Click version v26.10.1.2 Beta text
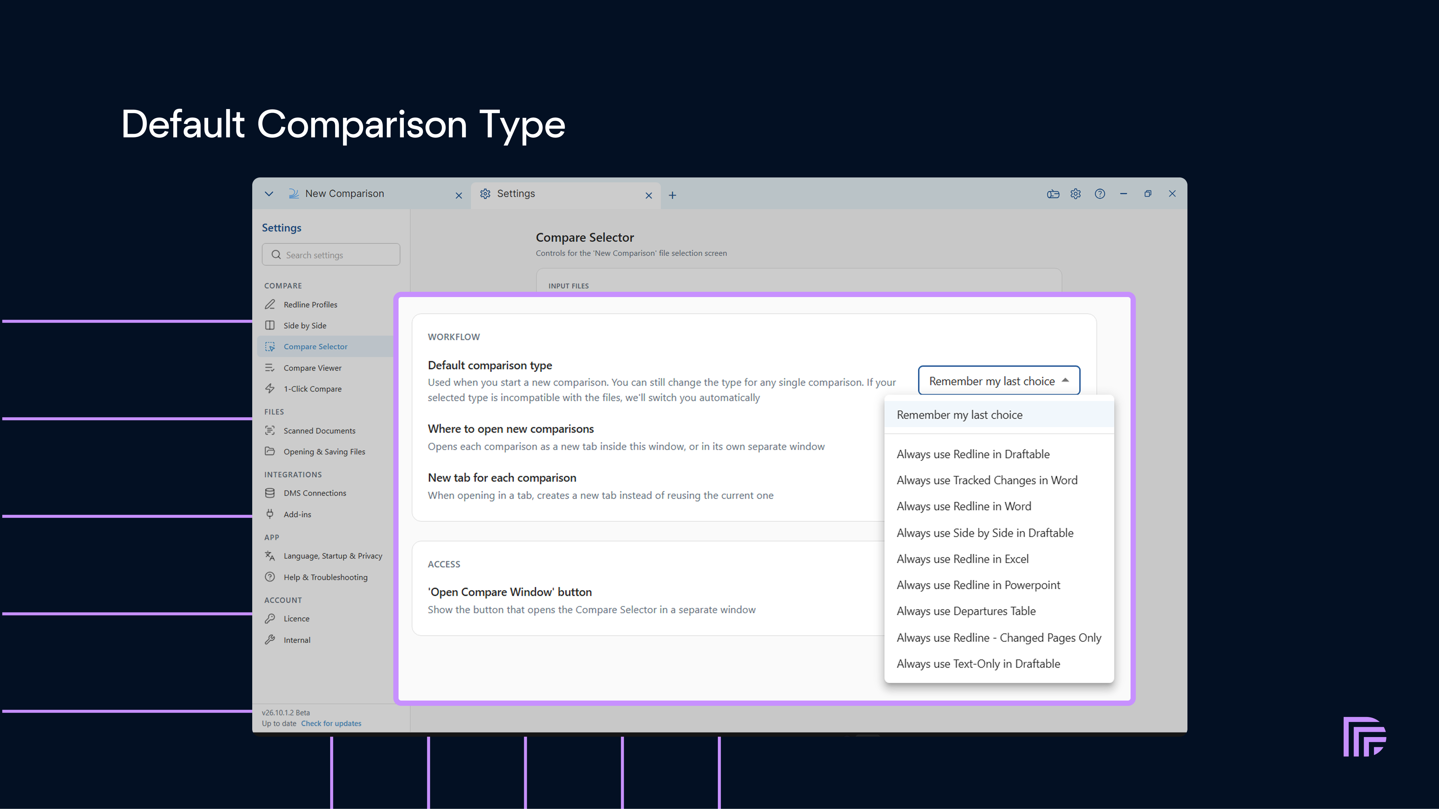The image size is (1439, 809). (x=286, y=712)
